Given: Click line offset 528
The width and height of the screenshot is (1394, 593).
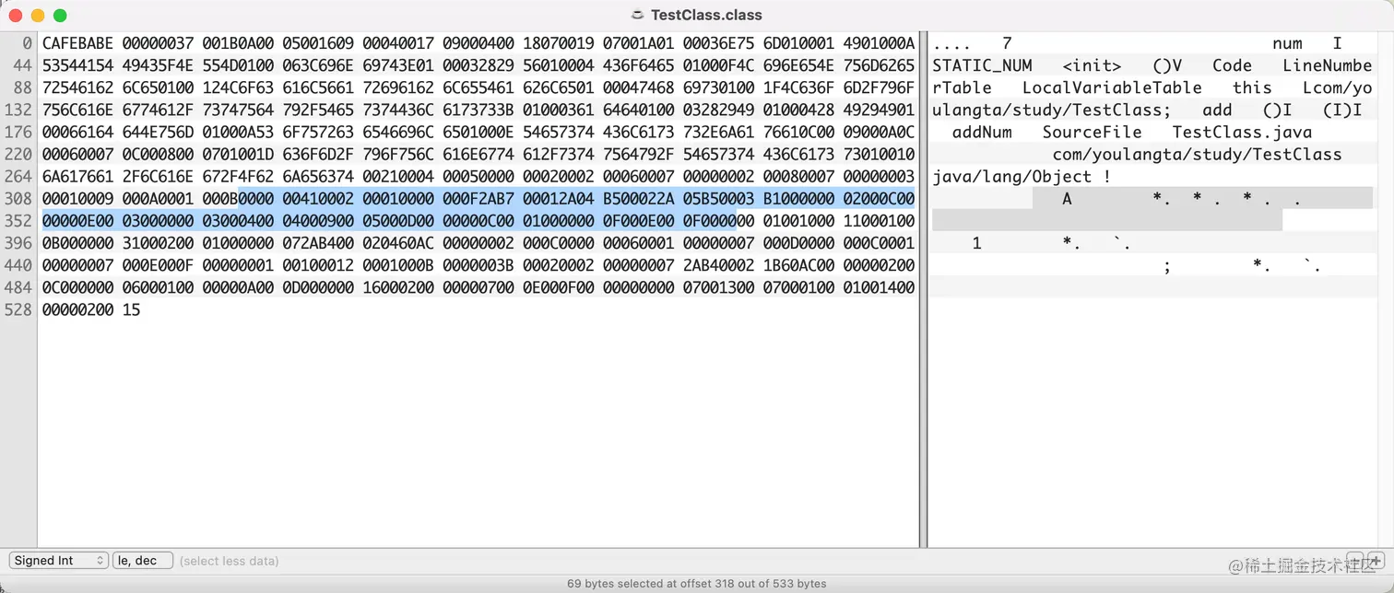Looking at the screenshot, I should point(19,310).
